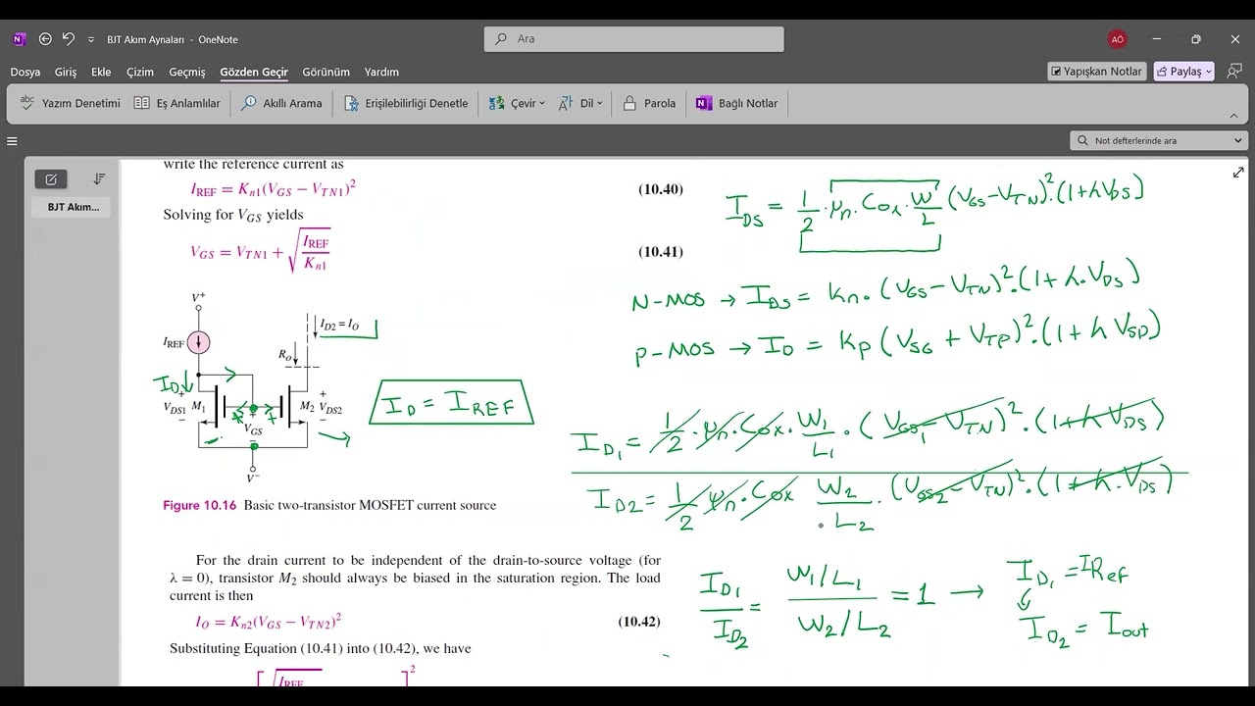This screenshot has width=1255, height=706.
Task: Sort pages with the sort icon
Action: [99, 178]
